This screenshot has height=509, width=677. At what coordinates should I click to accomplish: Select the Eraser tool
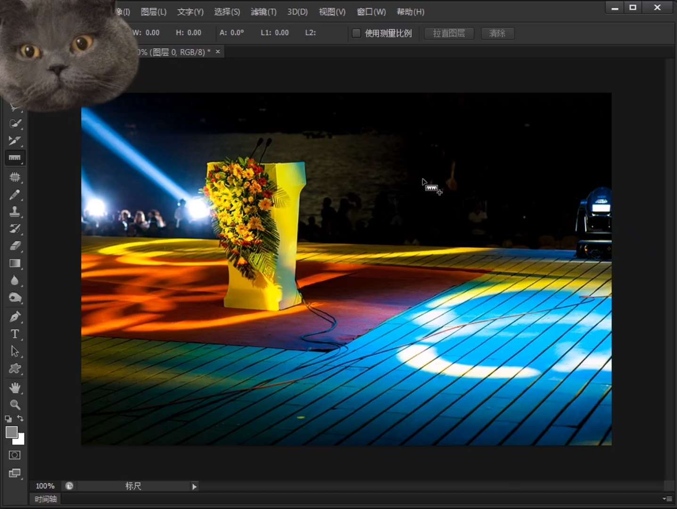15,246
